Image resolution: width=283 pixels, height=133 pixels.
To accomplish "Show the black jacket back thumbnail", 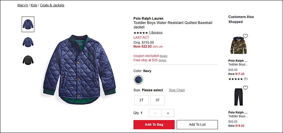I will coord(28,60).
